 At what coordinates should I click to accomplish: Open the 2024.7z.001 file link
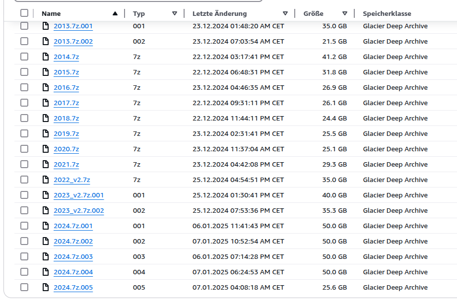click(x=73, y=226)
